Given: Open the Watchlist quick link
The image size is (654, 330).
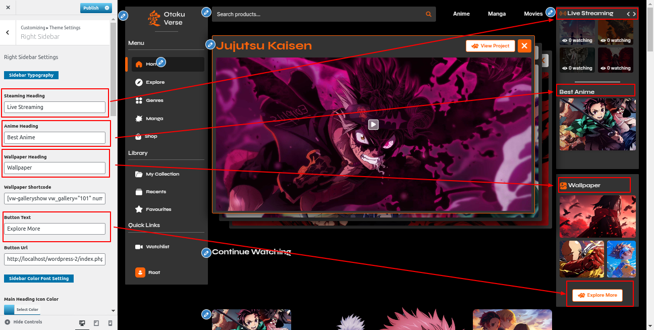Looking at the screenshot, I should [157, 247].
